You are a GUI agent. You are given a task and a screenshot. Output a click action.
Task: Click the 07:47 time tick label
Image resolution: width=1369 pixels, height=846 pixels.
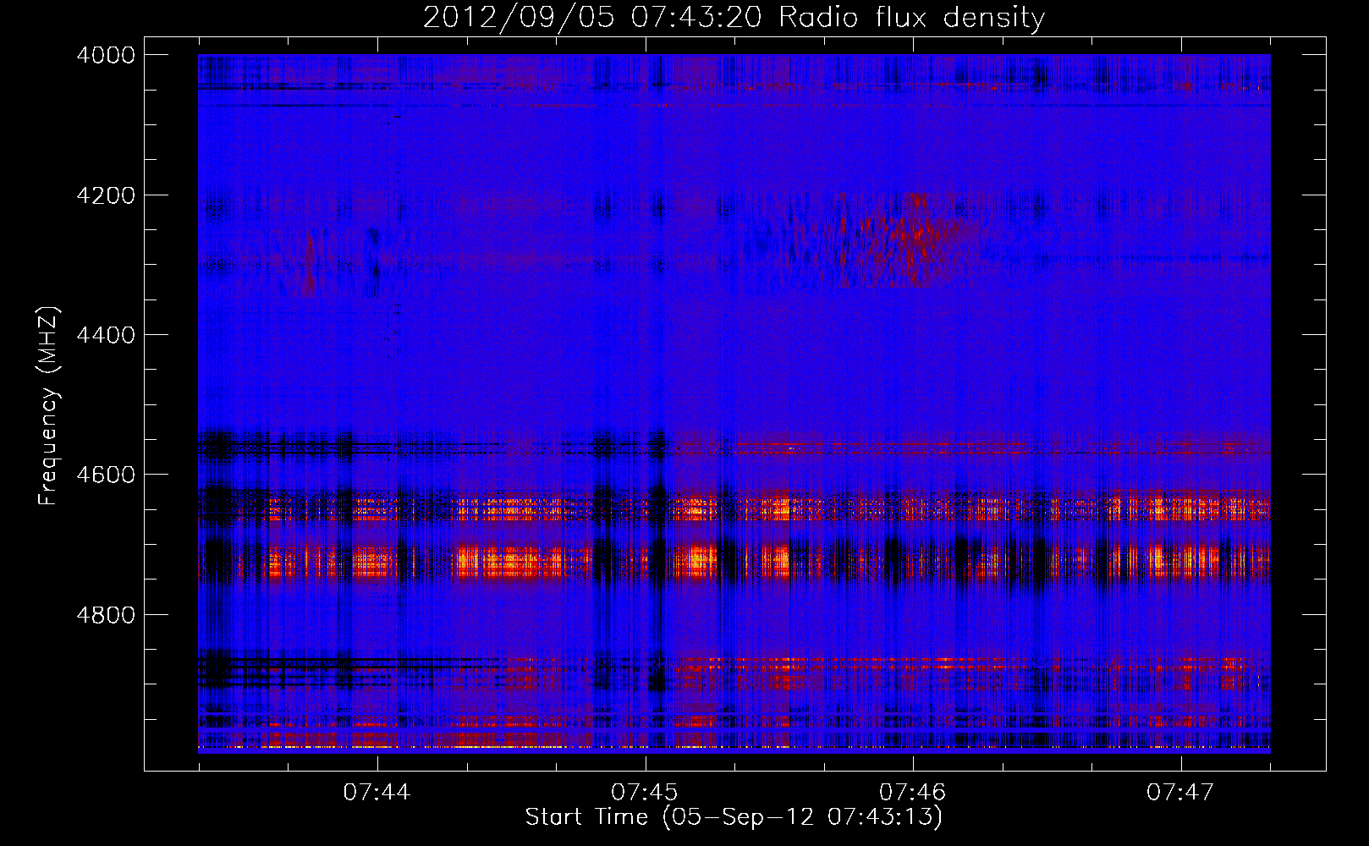(1180, 793)
